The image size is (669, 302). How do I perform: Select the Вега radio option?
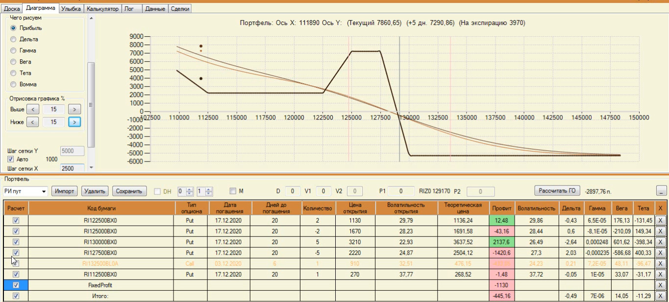click(14, 62)
